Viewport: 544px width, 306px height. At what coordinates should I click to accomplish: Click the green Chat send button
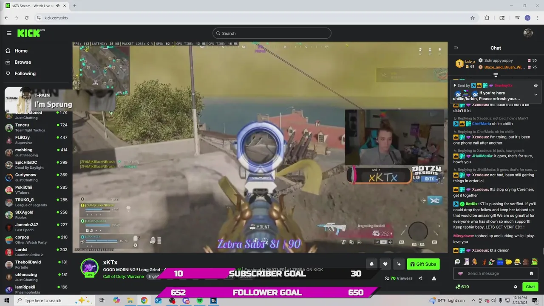coord(530,287)
